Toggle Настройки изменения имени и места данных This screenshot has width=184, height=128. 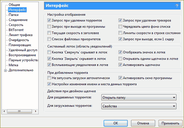49,84
